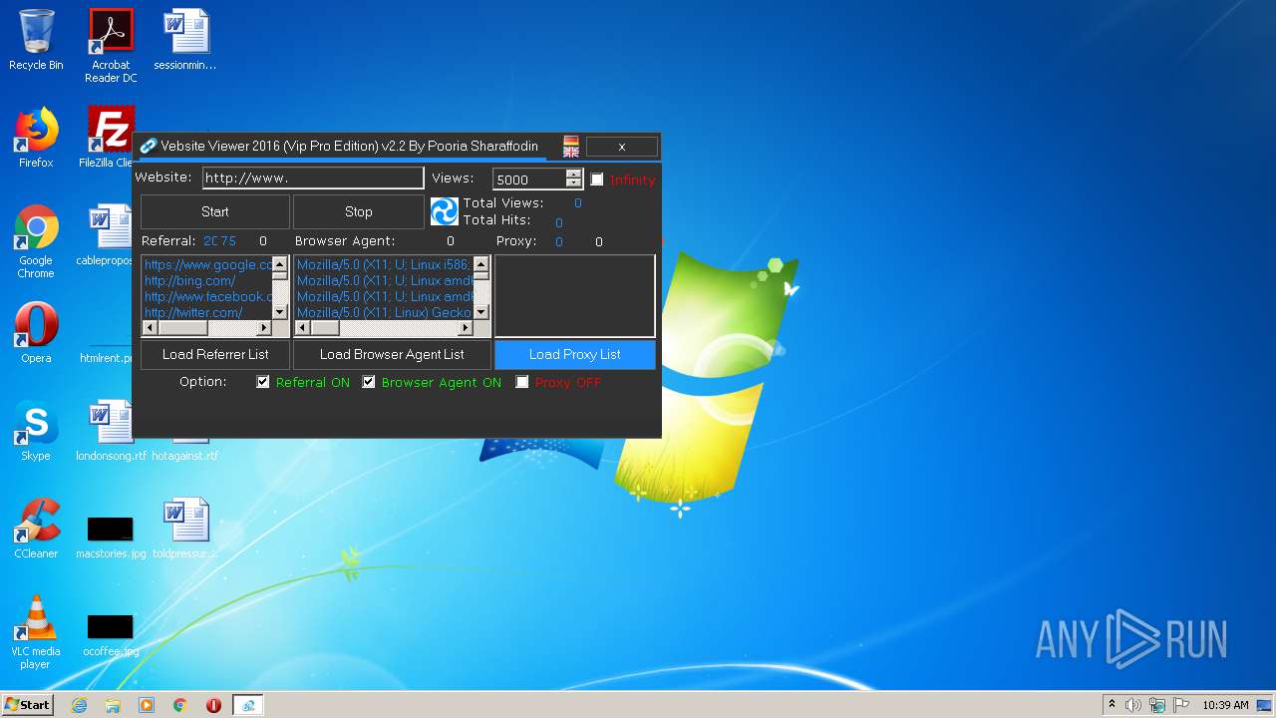
Task: Select the German flag language icon
Action: (x=571, y=141)
